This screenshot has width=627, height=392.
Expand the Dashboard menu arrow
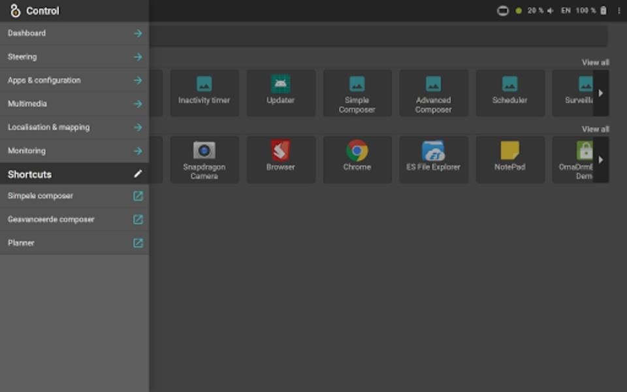[138, 33]
